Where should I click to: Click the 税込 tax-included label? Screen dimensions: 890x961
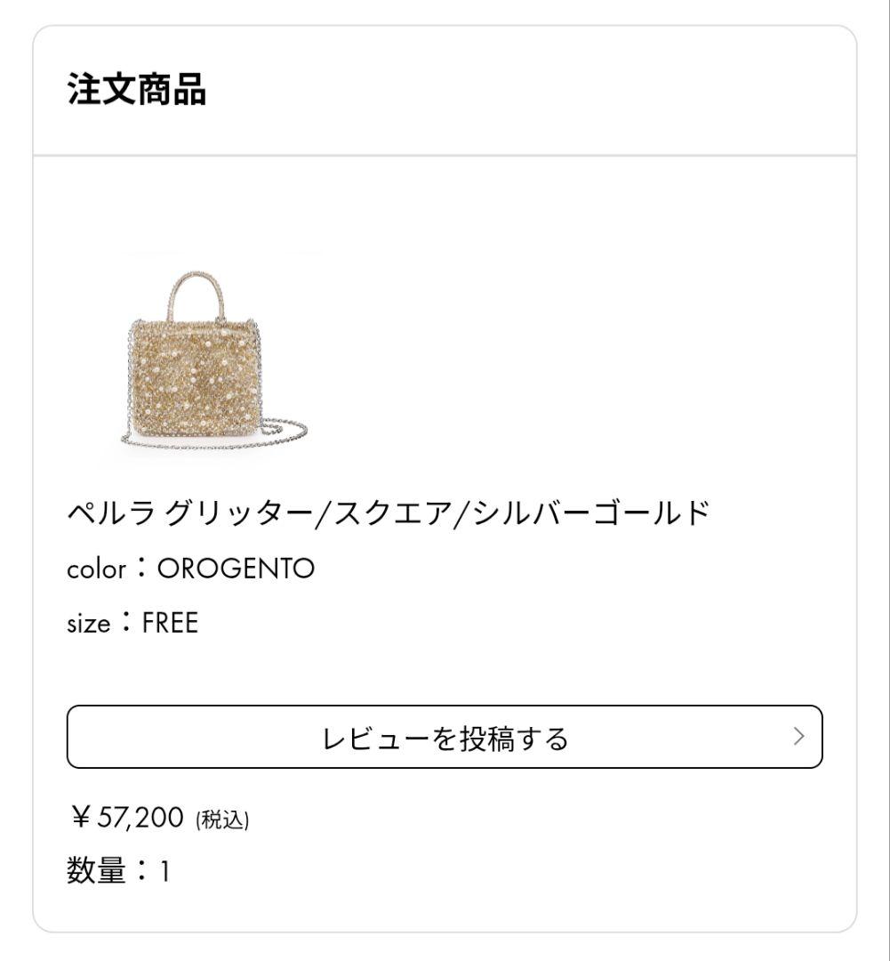pyautogui.click(x=223, y=820)
